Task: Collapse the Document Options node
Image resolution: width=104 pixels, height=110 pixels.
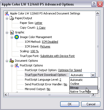Action: coord(7,61)
